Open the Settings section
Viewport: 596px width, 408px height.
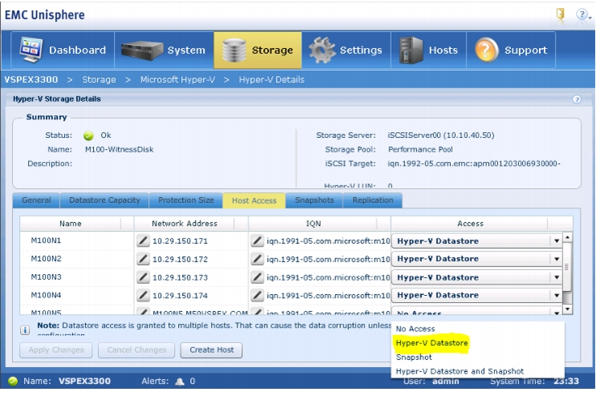point(346,50)
